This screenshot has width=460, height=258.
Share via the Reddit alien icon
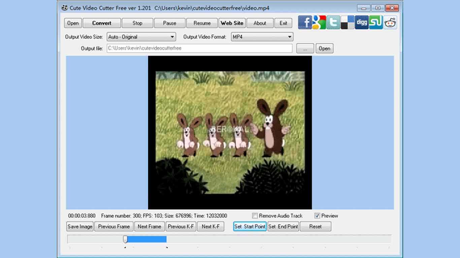click(x=390, y=23)
